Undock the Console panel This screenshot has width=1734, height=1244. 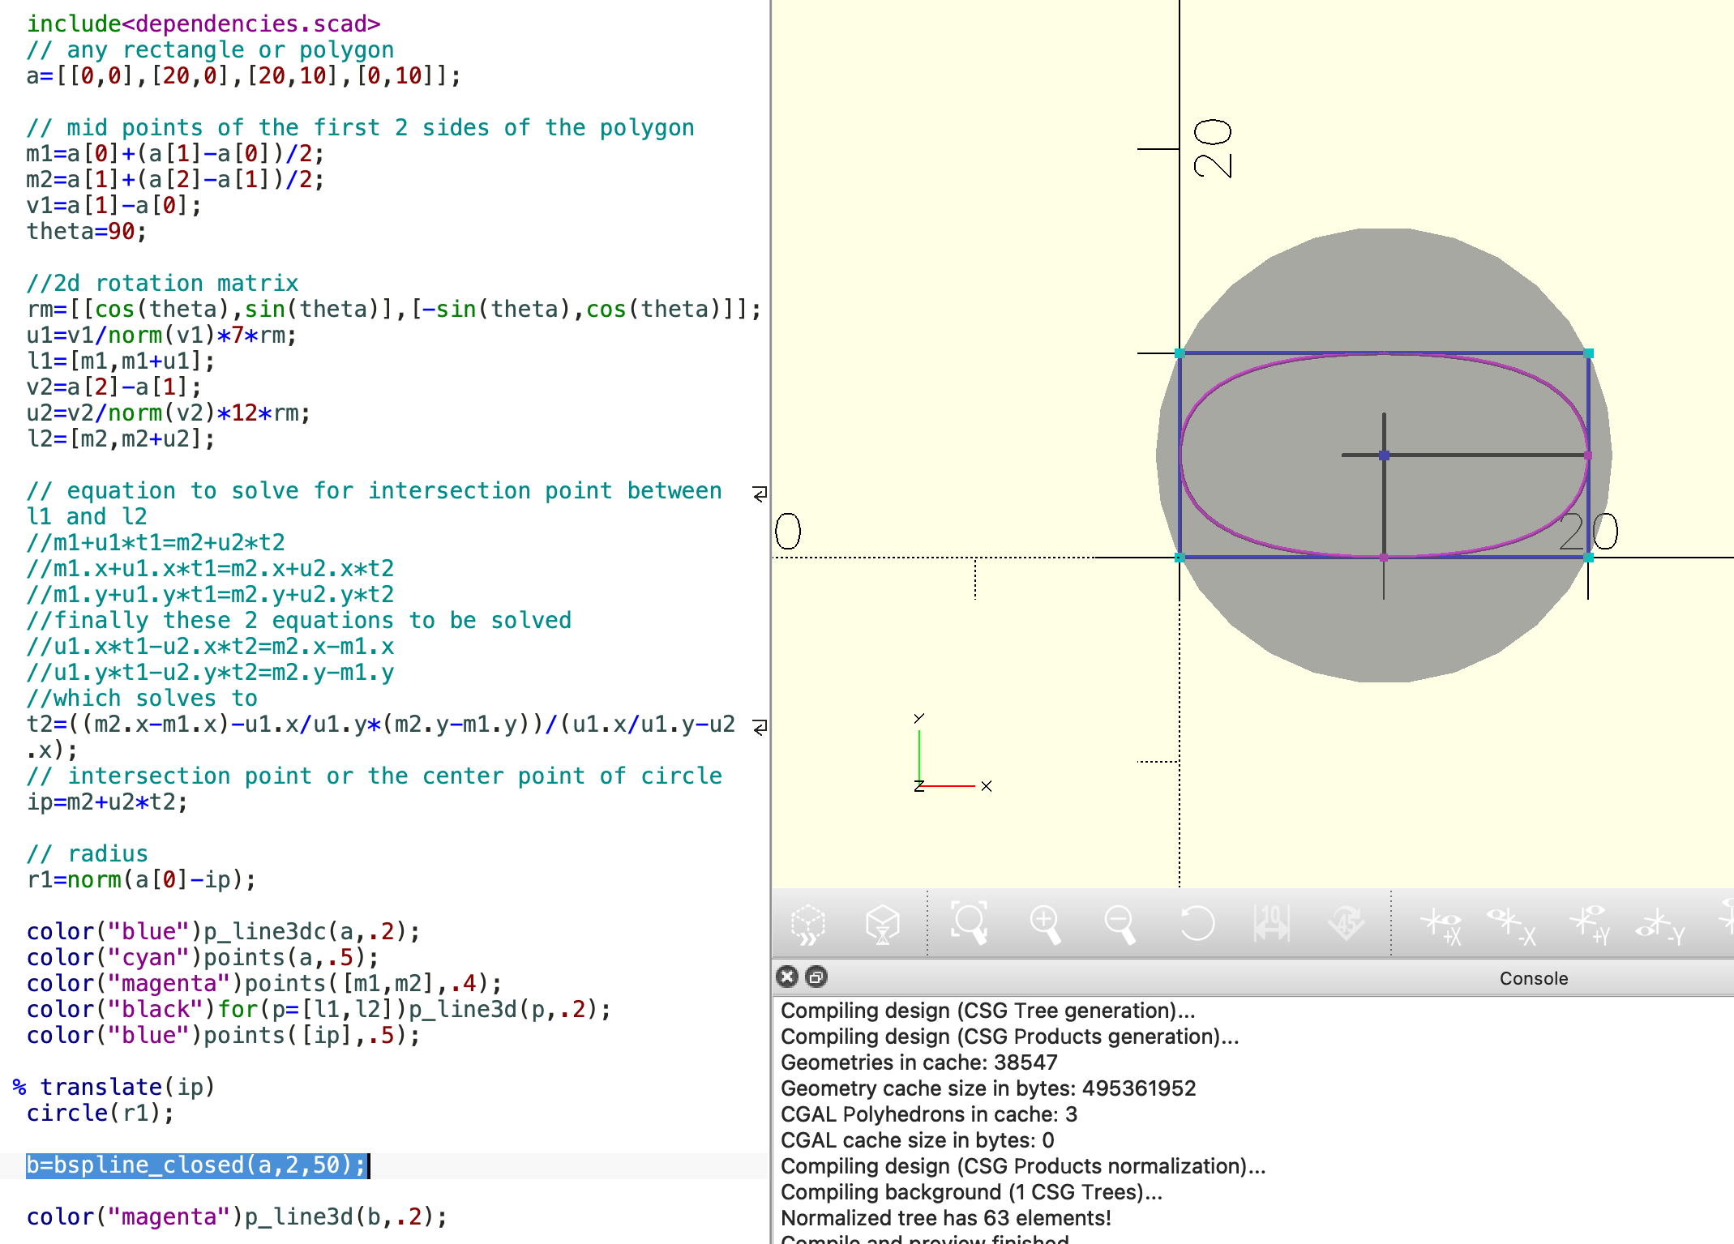point(816,977)
